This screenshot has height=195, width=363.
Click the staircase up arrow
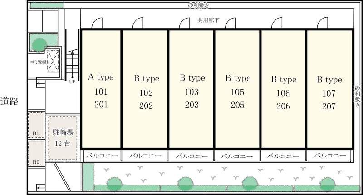(72, 65)
